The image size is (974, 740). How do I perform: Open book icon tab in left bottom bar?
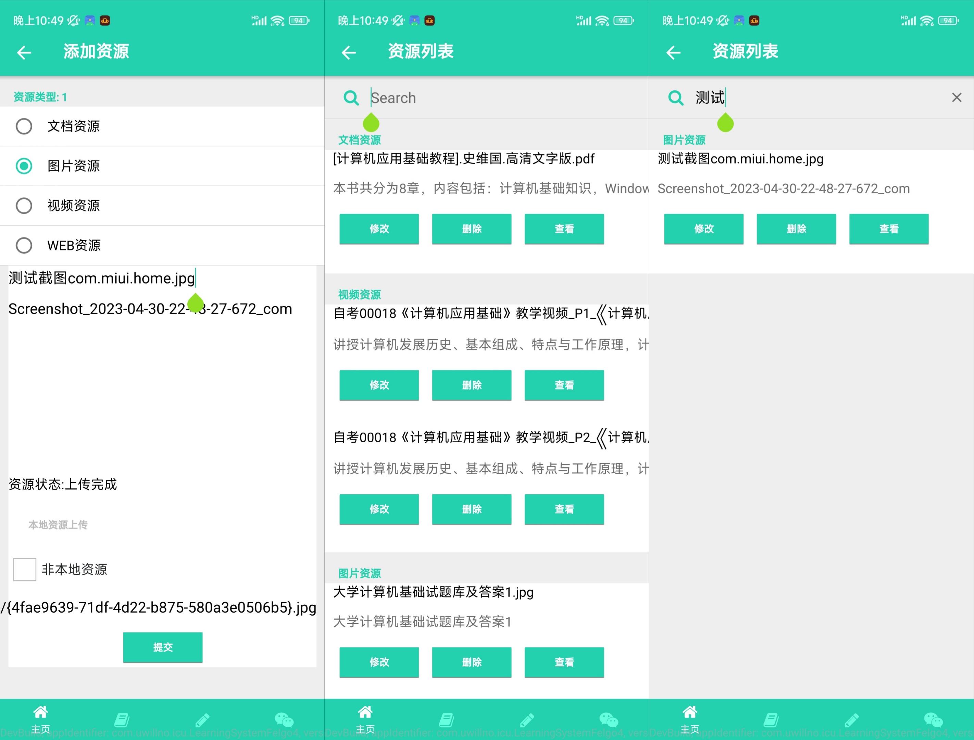[122, 719]
